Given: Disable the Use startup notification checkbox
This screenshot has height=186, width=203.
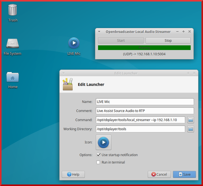Looking at the screenshot, I should 98,155.
